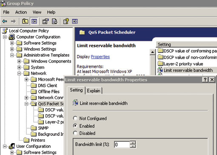Click the QoS Packet Scheduler header folder icon
Image resolution: width=217 pixels, height=155 pixels.
[x=82, y=32]
